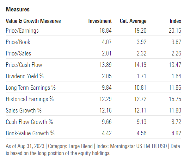Click the Historical Earnings Index value 15.75
The image size is (190, 161).
[175, 99]
